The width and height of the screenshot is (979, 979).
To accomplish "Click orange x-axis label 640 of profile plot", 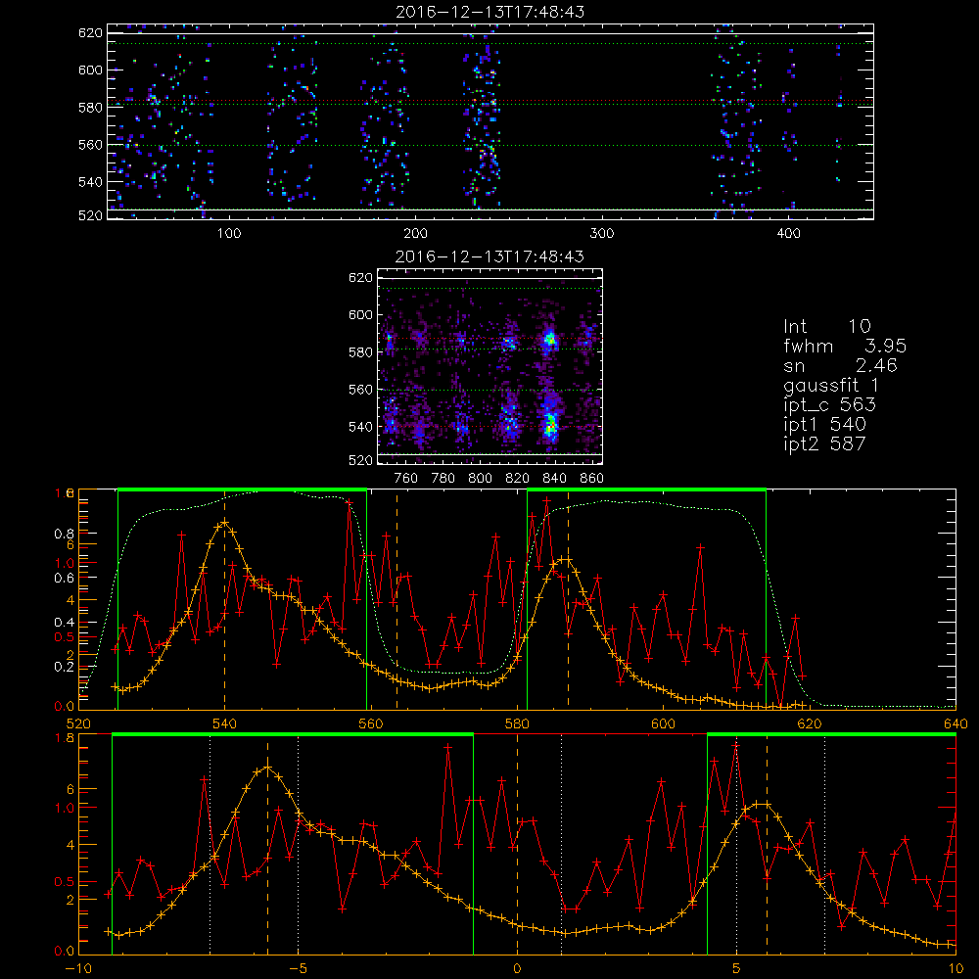I will pos(956,724).
